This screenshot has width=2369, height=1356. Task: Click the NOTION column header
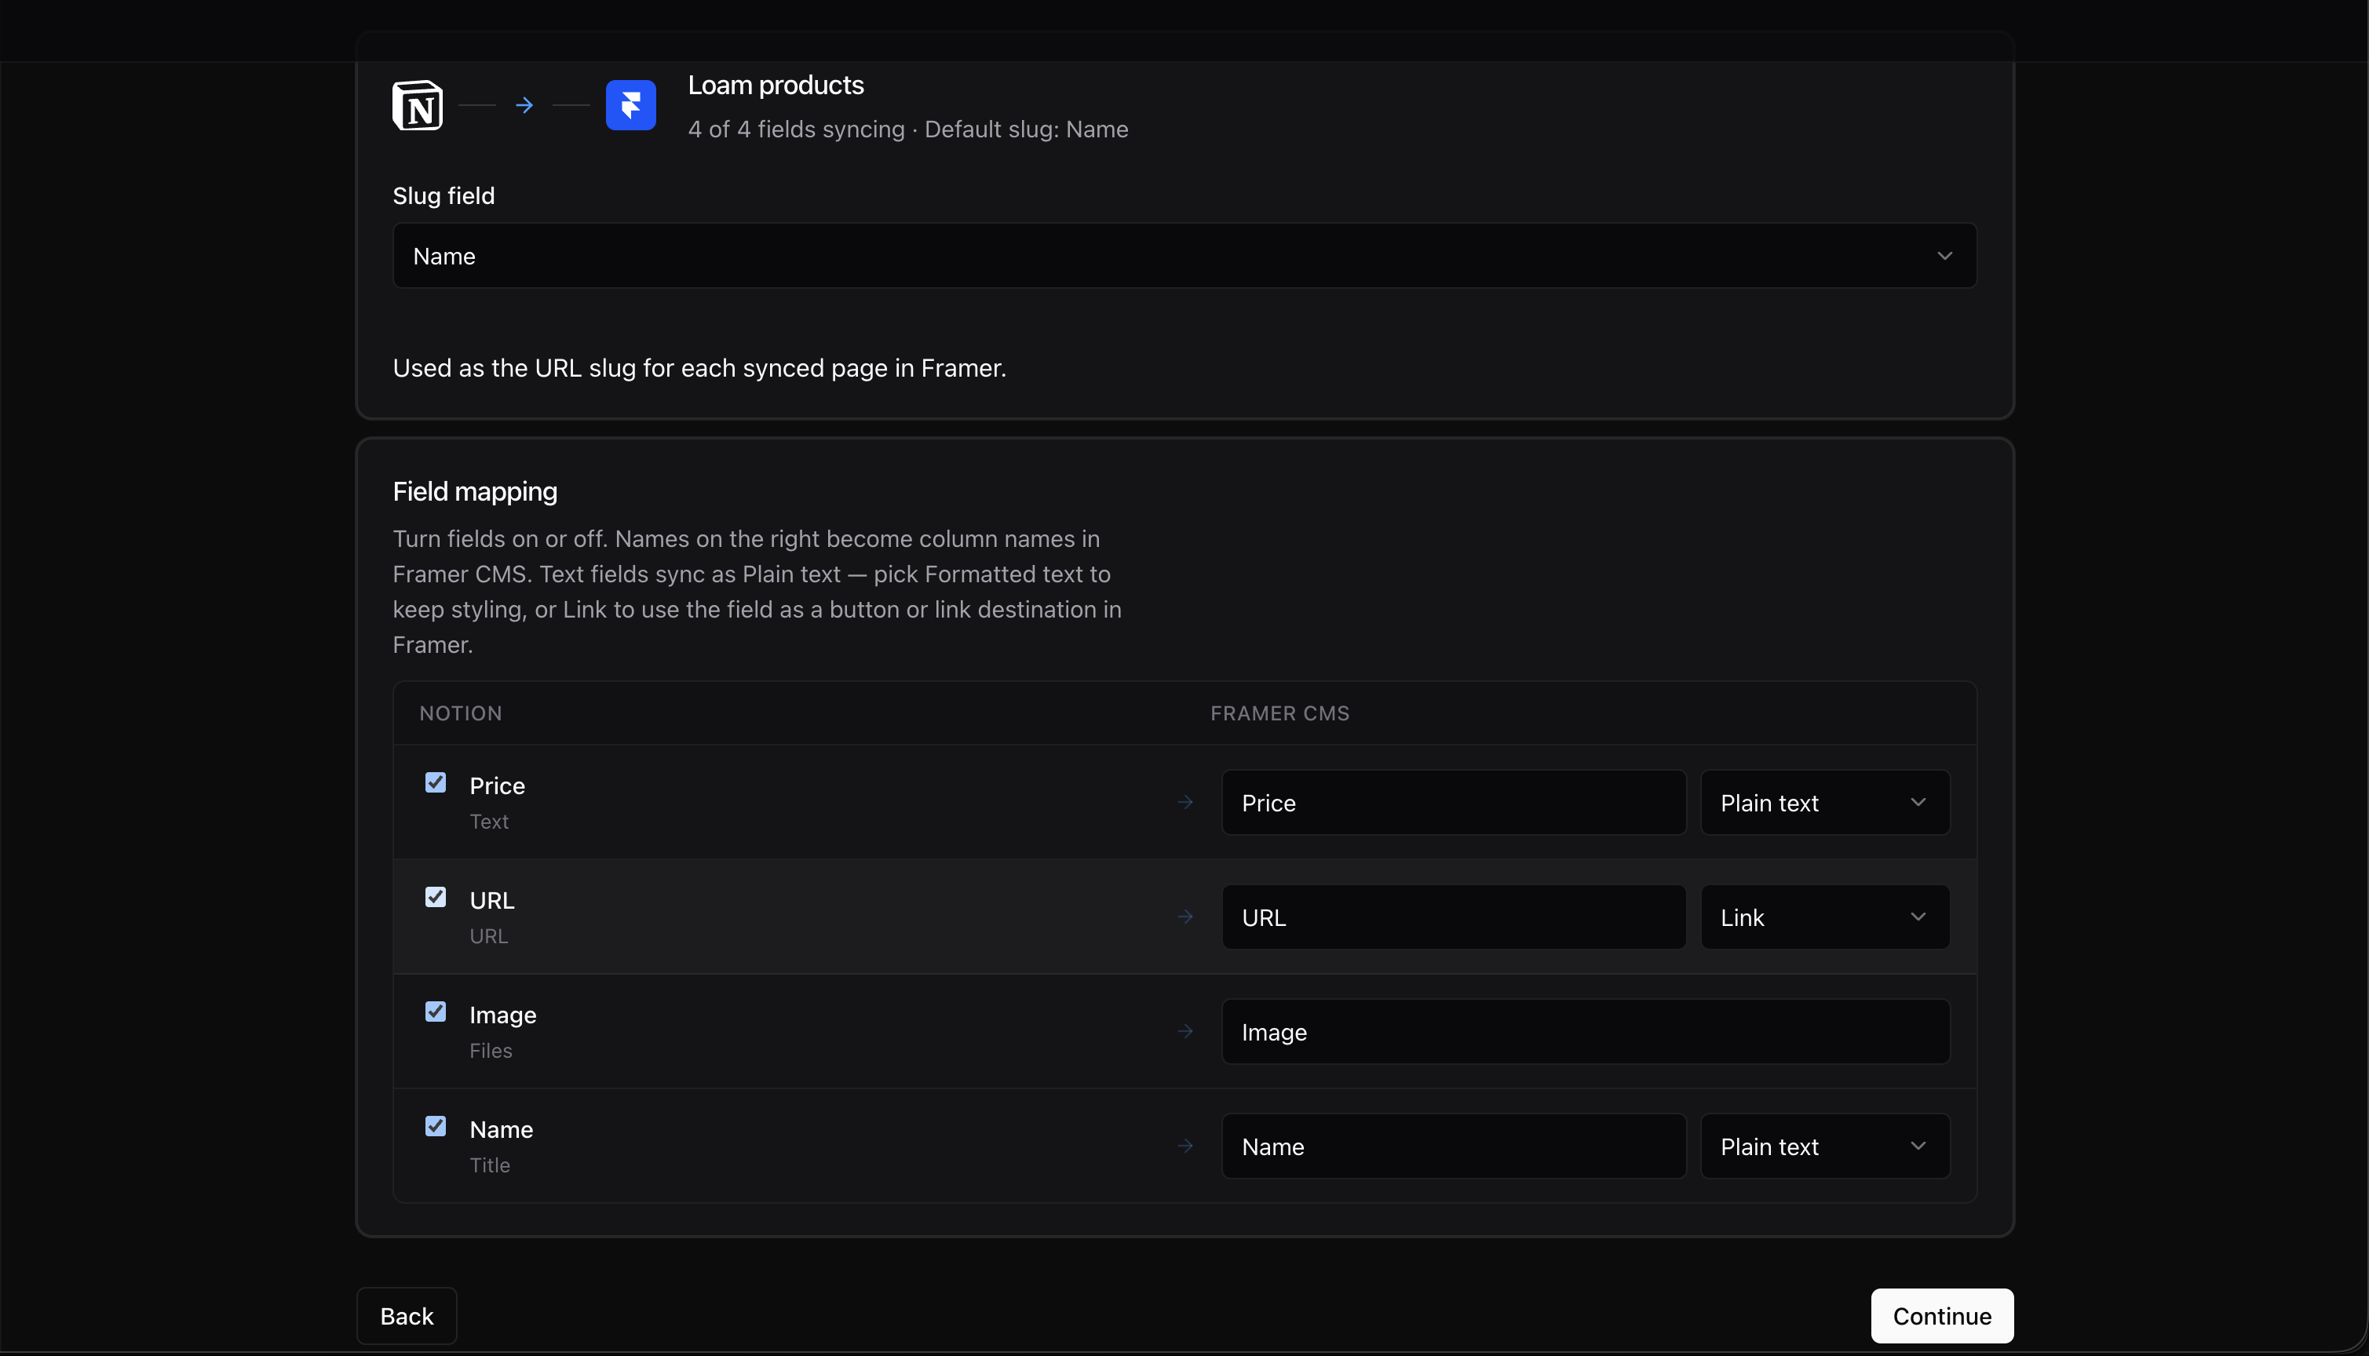point(460,713)
